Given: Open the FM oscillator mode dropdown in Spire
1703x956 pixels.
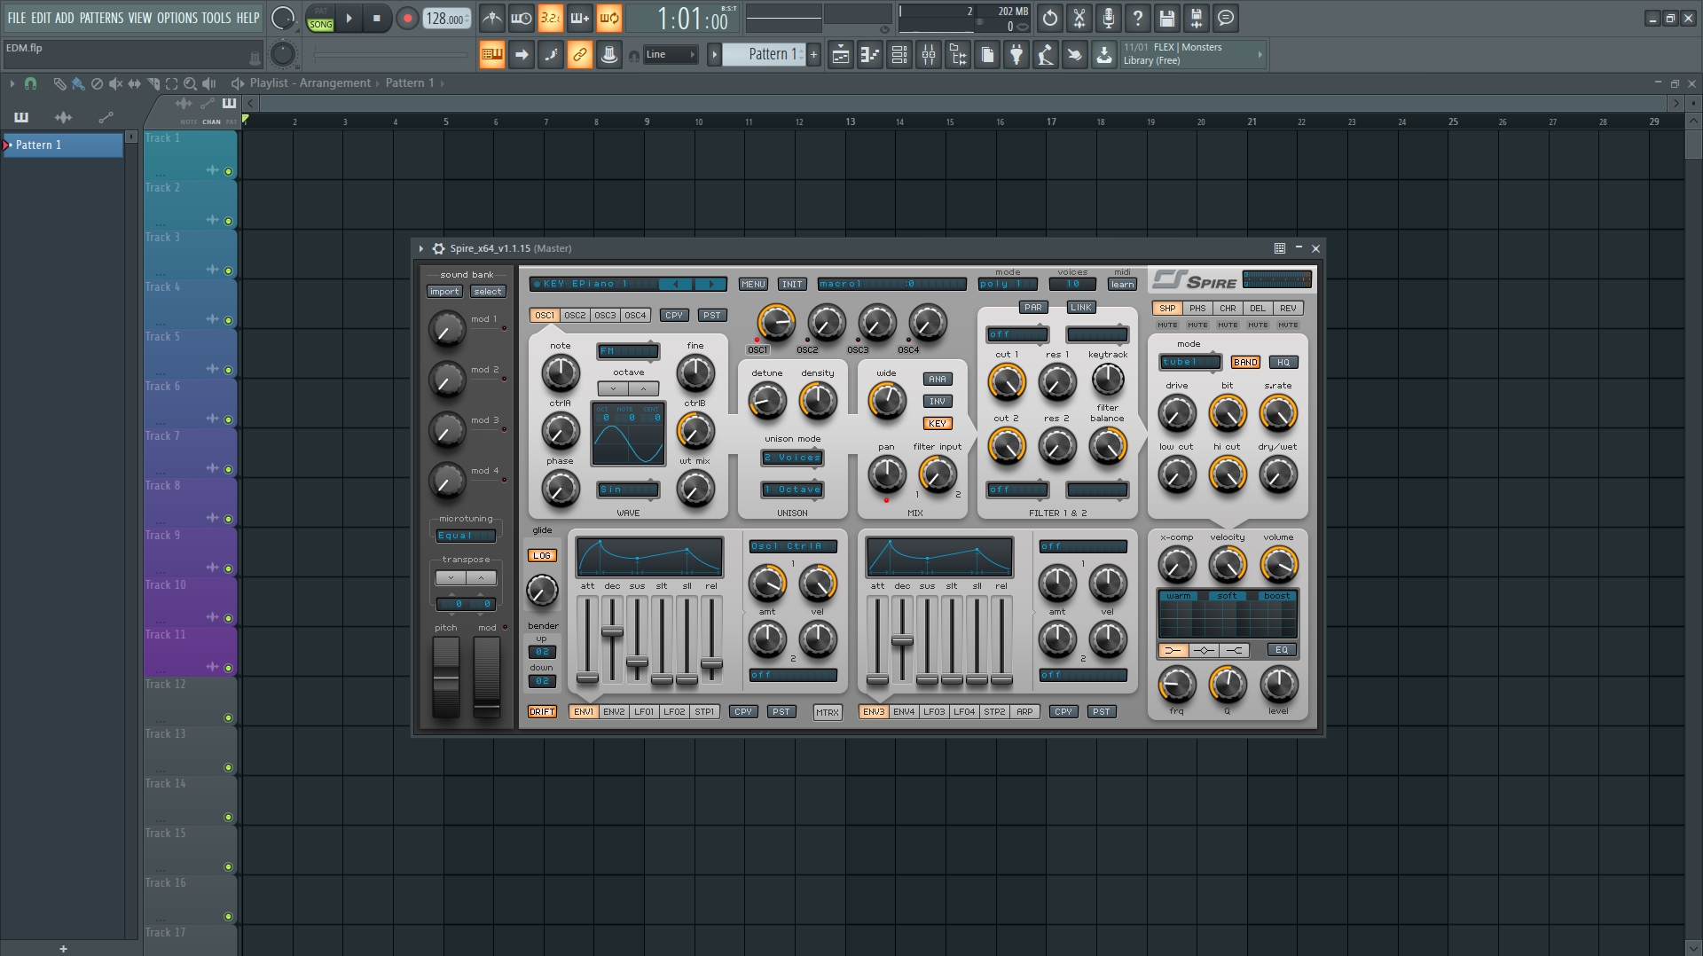Looking at the screenshot, I should click(x=628, y=351).
